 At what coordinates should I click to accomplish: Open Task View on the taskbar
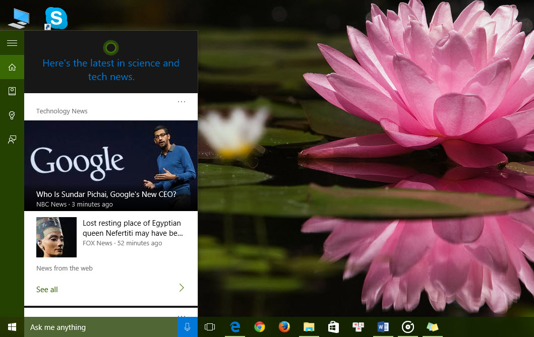tap(210, 327)
